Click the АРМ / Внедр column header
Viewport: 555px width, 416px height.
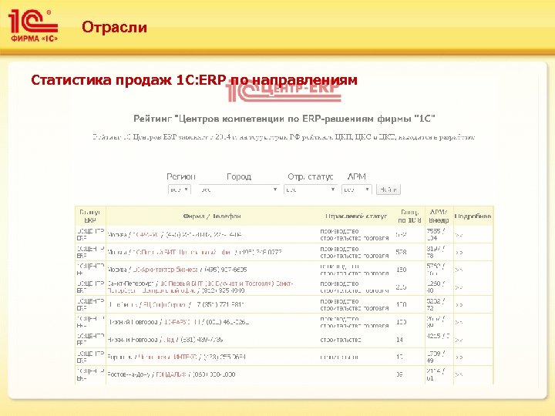pyautogui.click(x=439, y=216)
